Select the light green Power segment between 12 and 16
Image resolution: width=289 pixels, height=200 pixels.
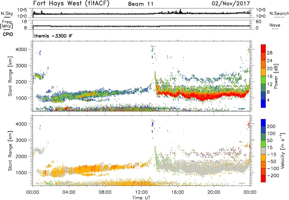[263, 80]
